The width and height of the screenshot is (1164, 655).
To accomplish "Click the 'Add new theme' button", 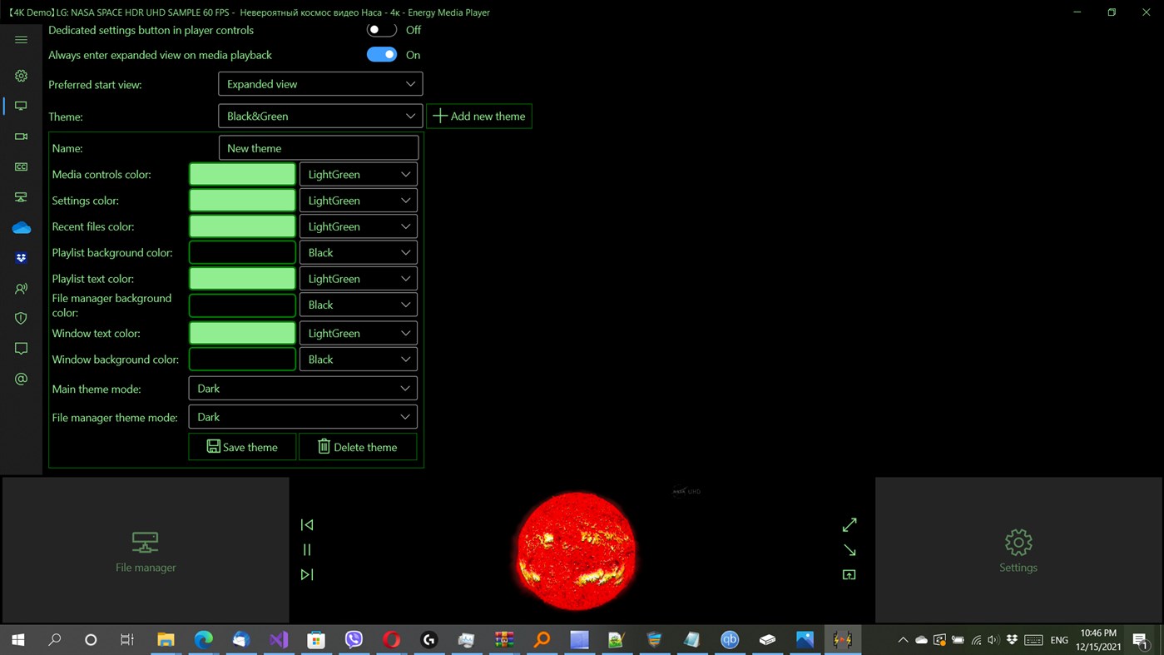I will click(479, 116).
